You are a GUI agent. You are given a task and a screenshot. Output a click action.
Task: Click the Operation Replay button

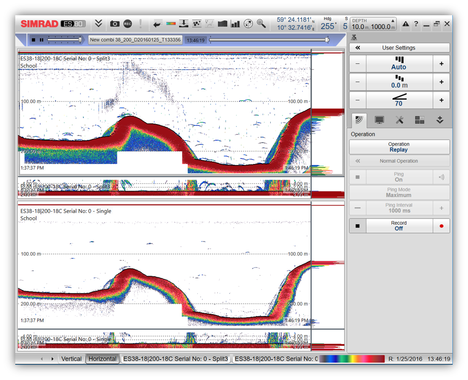(399, 147)
